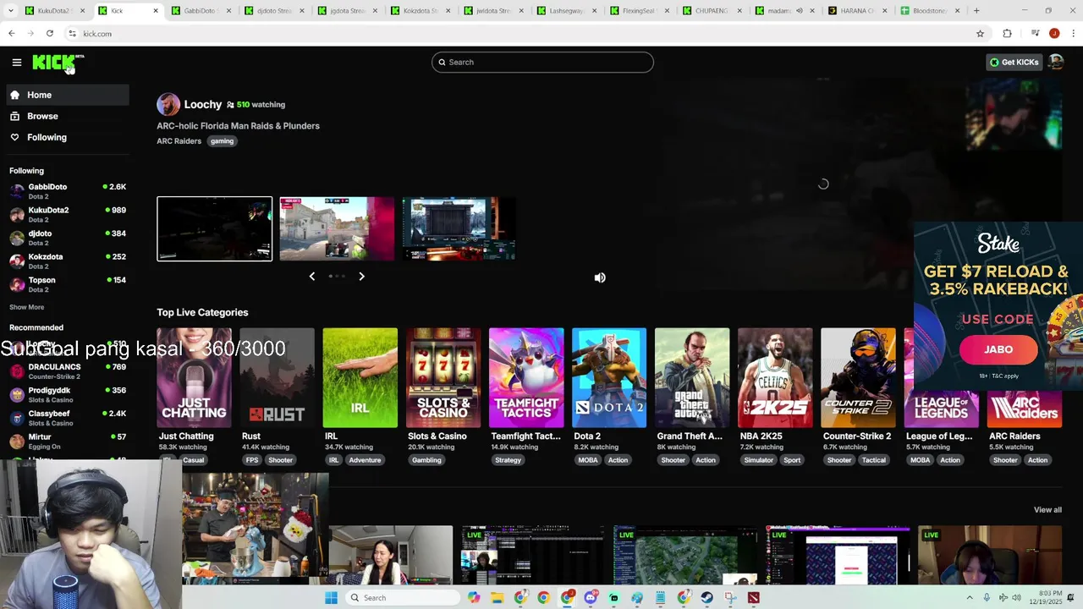The height and width of the screenshot is (609, 1083).
Task: Switch to Bloodstone browser tab
Action: click(928, 11)
